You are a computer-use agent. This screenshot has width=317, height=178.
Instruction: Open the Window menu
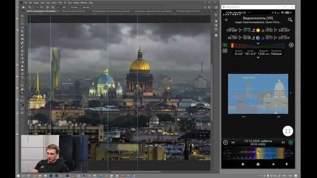click(x=84, y=2)
